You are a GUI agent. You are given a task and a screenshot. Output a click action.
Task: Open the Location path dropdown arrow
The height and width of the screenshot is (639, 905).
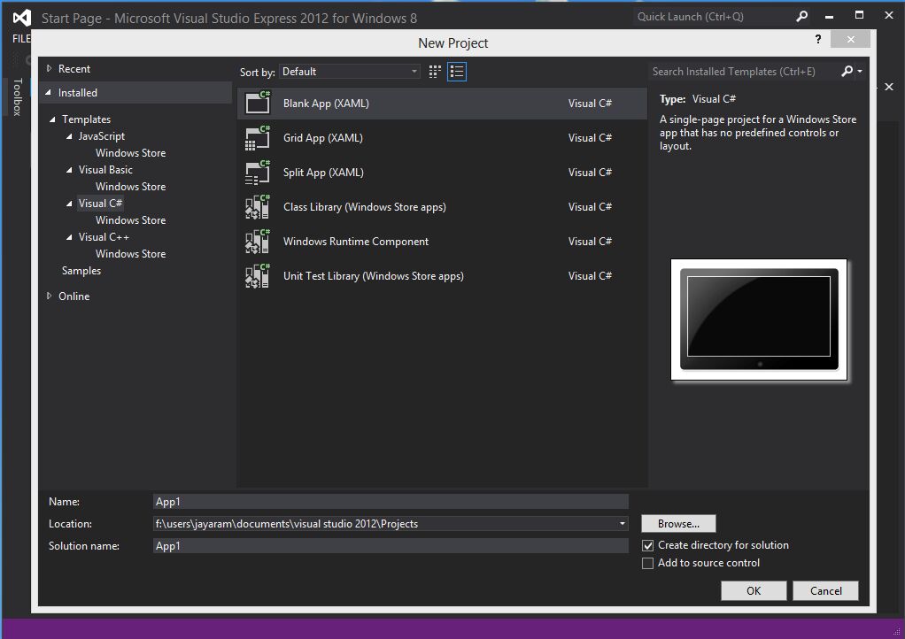click(x=623, y=524)
